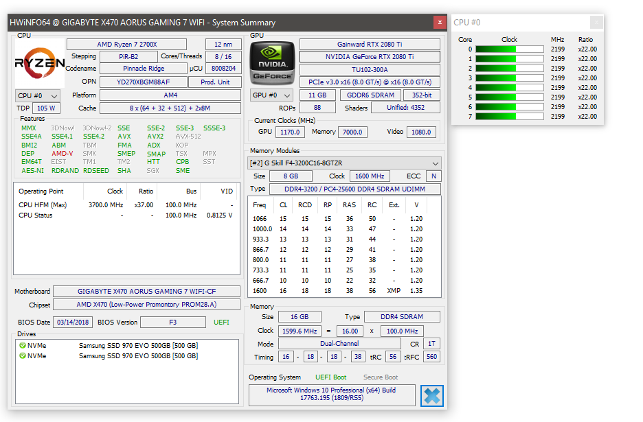Click the ECC value N field
Image resolution: width=643 pixels, height=422 pixels.
pos(434,176)
